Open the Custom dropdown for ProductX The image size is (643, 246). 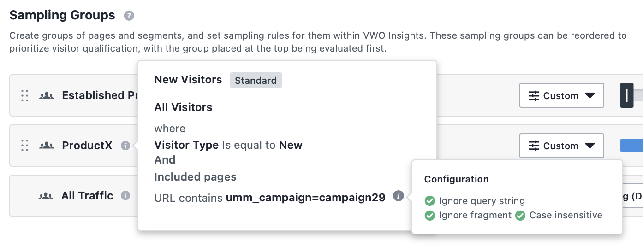pyautogui.click(x=561, y=146)
